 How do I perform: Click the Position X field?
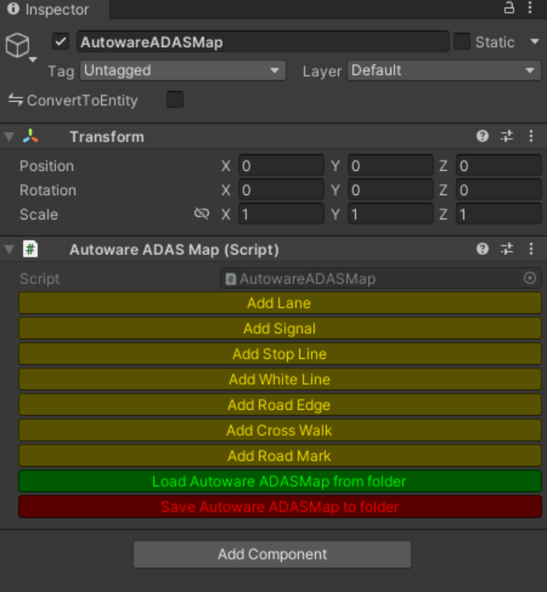click(281, 165)
